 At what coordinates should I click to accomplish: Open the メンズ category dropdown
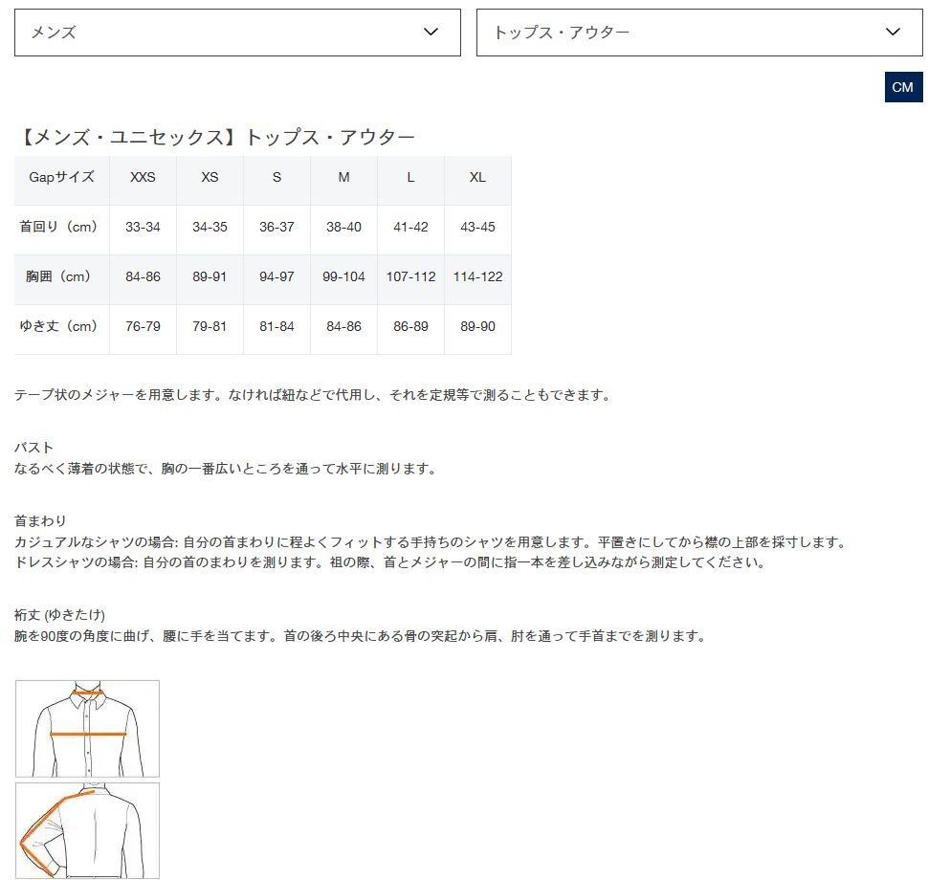pyautogui.click(x=237, y=33)
